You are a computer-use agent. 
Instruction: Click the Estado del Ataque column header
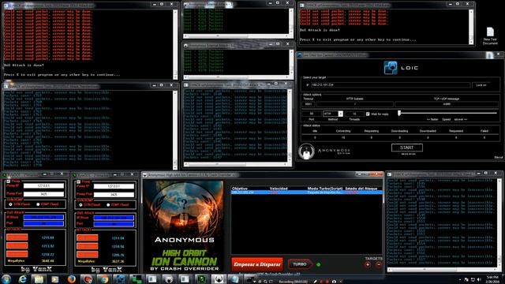pos(361,189)
